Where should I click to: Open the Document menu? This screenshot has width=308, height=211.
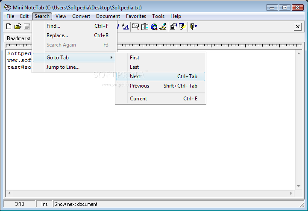pos(108,16)
